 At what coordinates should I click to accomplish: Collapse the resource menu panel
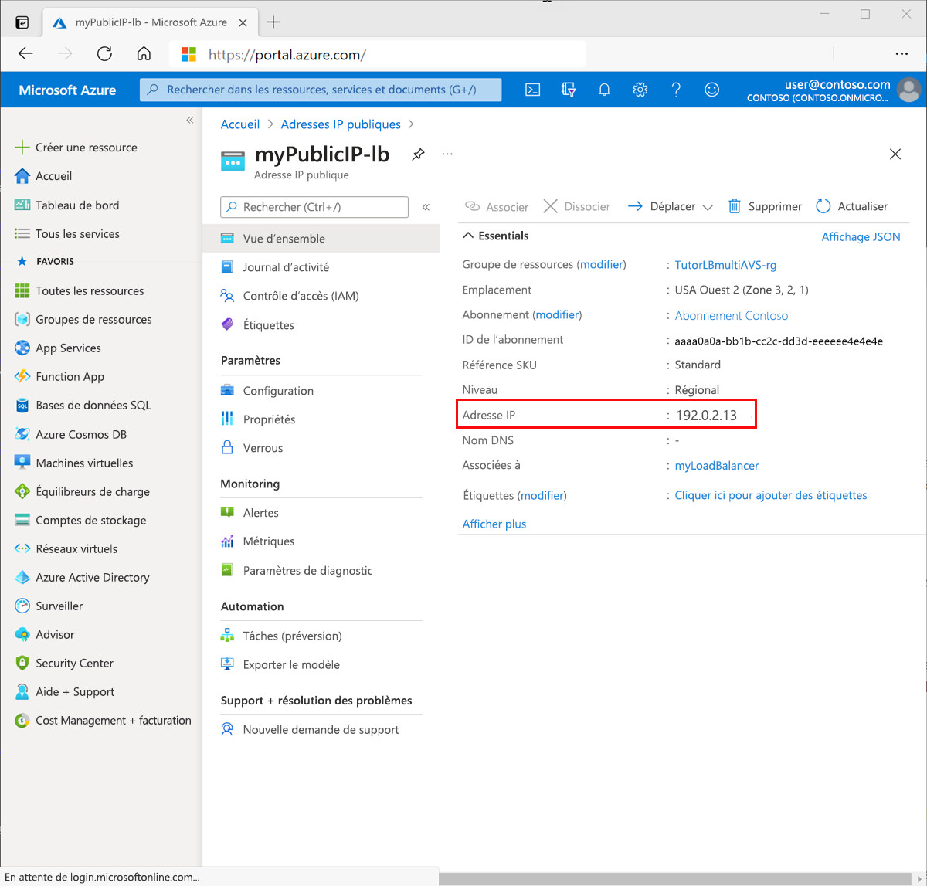[426, 207]
